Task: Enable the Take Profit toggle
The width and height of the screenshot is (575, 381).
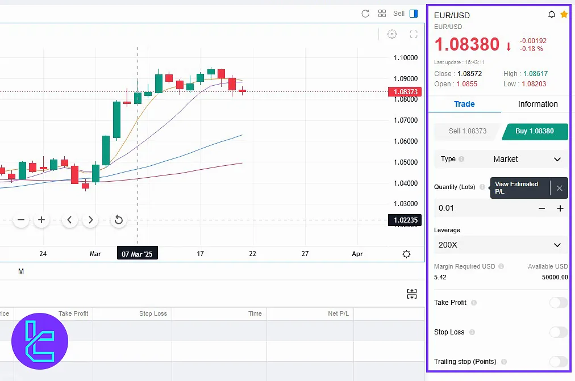Action: tap(558, 303)
